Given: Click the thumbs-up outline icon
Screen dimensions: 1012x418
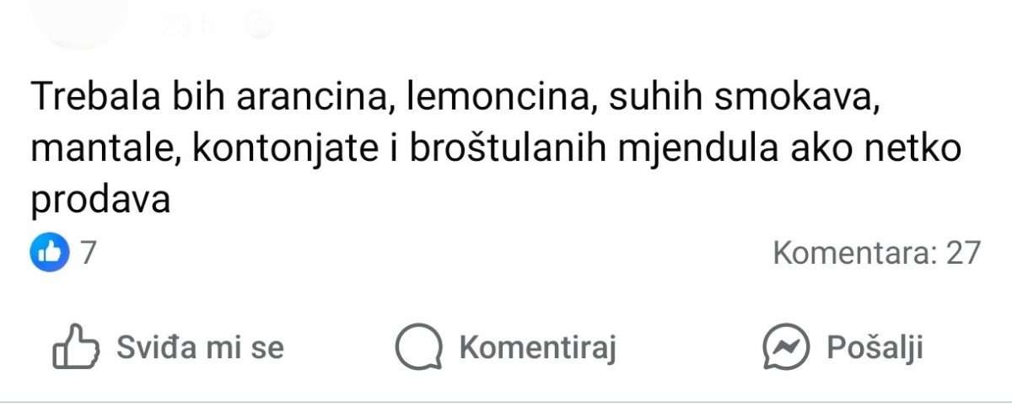Looking at the screenshot, I should (78, 346).
